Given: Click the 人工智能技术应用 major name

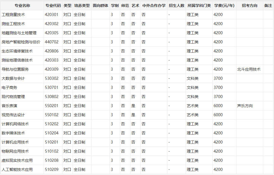Looking at the screenshot, I should 17,169.
